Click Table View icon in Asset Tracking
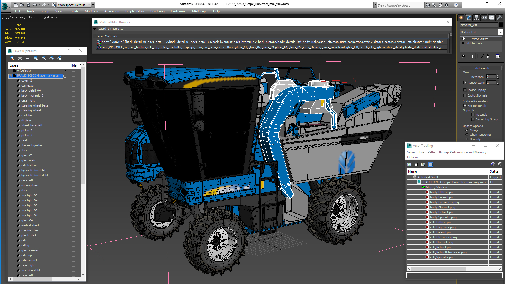The image size is (505, 284). pyautogui.click(x=431, y=164)
